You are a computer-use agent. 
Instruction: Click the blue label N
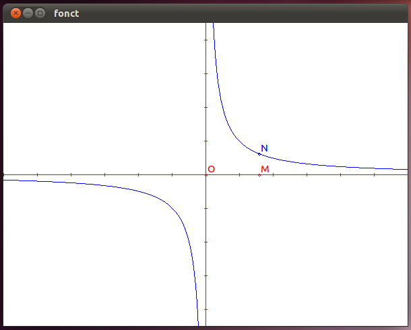264,148
